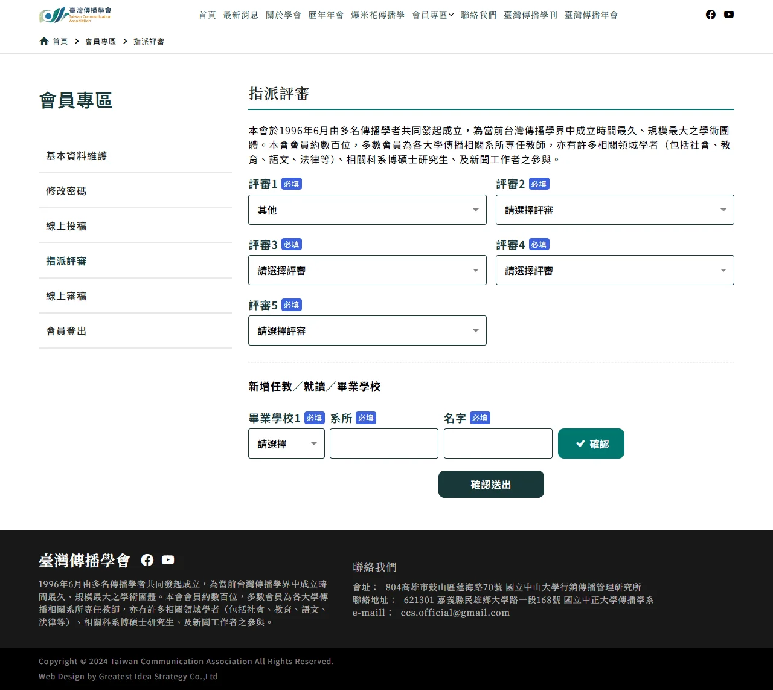Open the 評審1 dropdown showing 其他
Image resolution: width=773 pixels, height=690 pixels.
367,210
